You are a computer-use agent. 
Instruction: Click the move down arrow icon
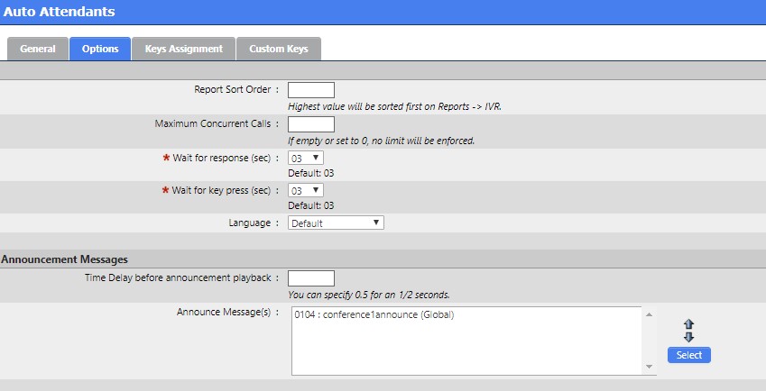[x=689, y=337]
